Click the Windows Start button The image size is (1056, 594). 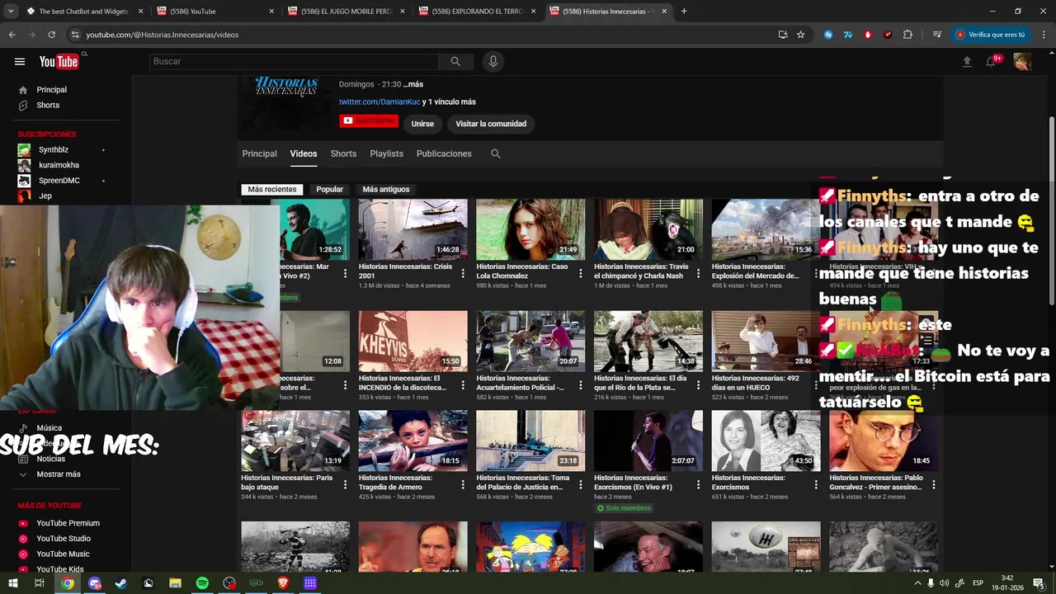point(12,583)
